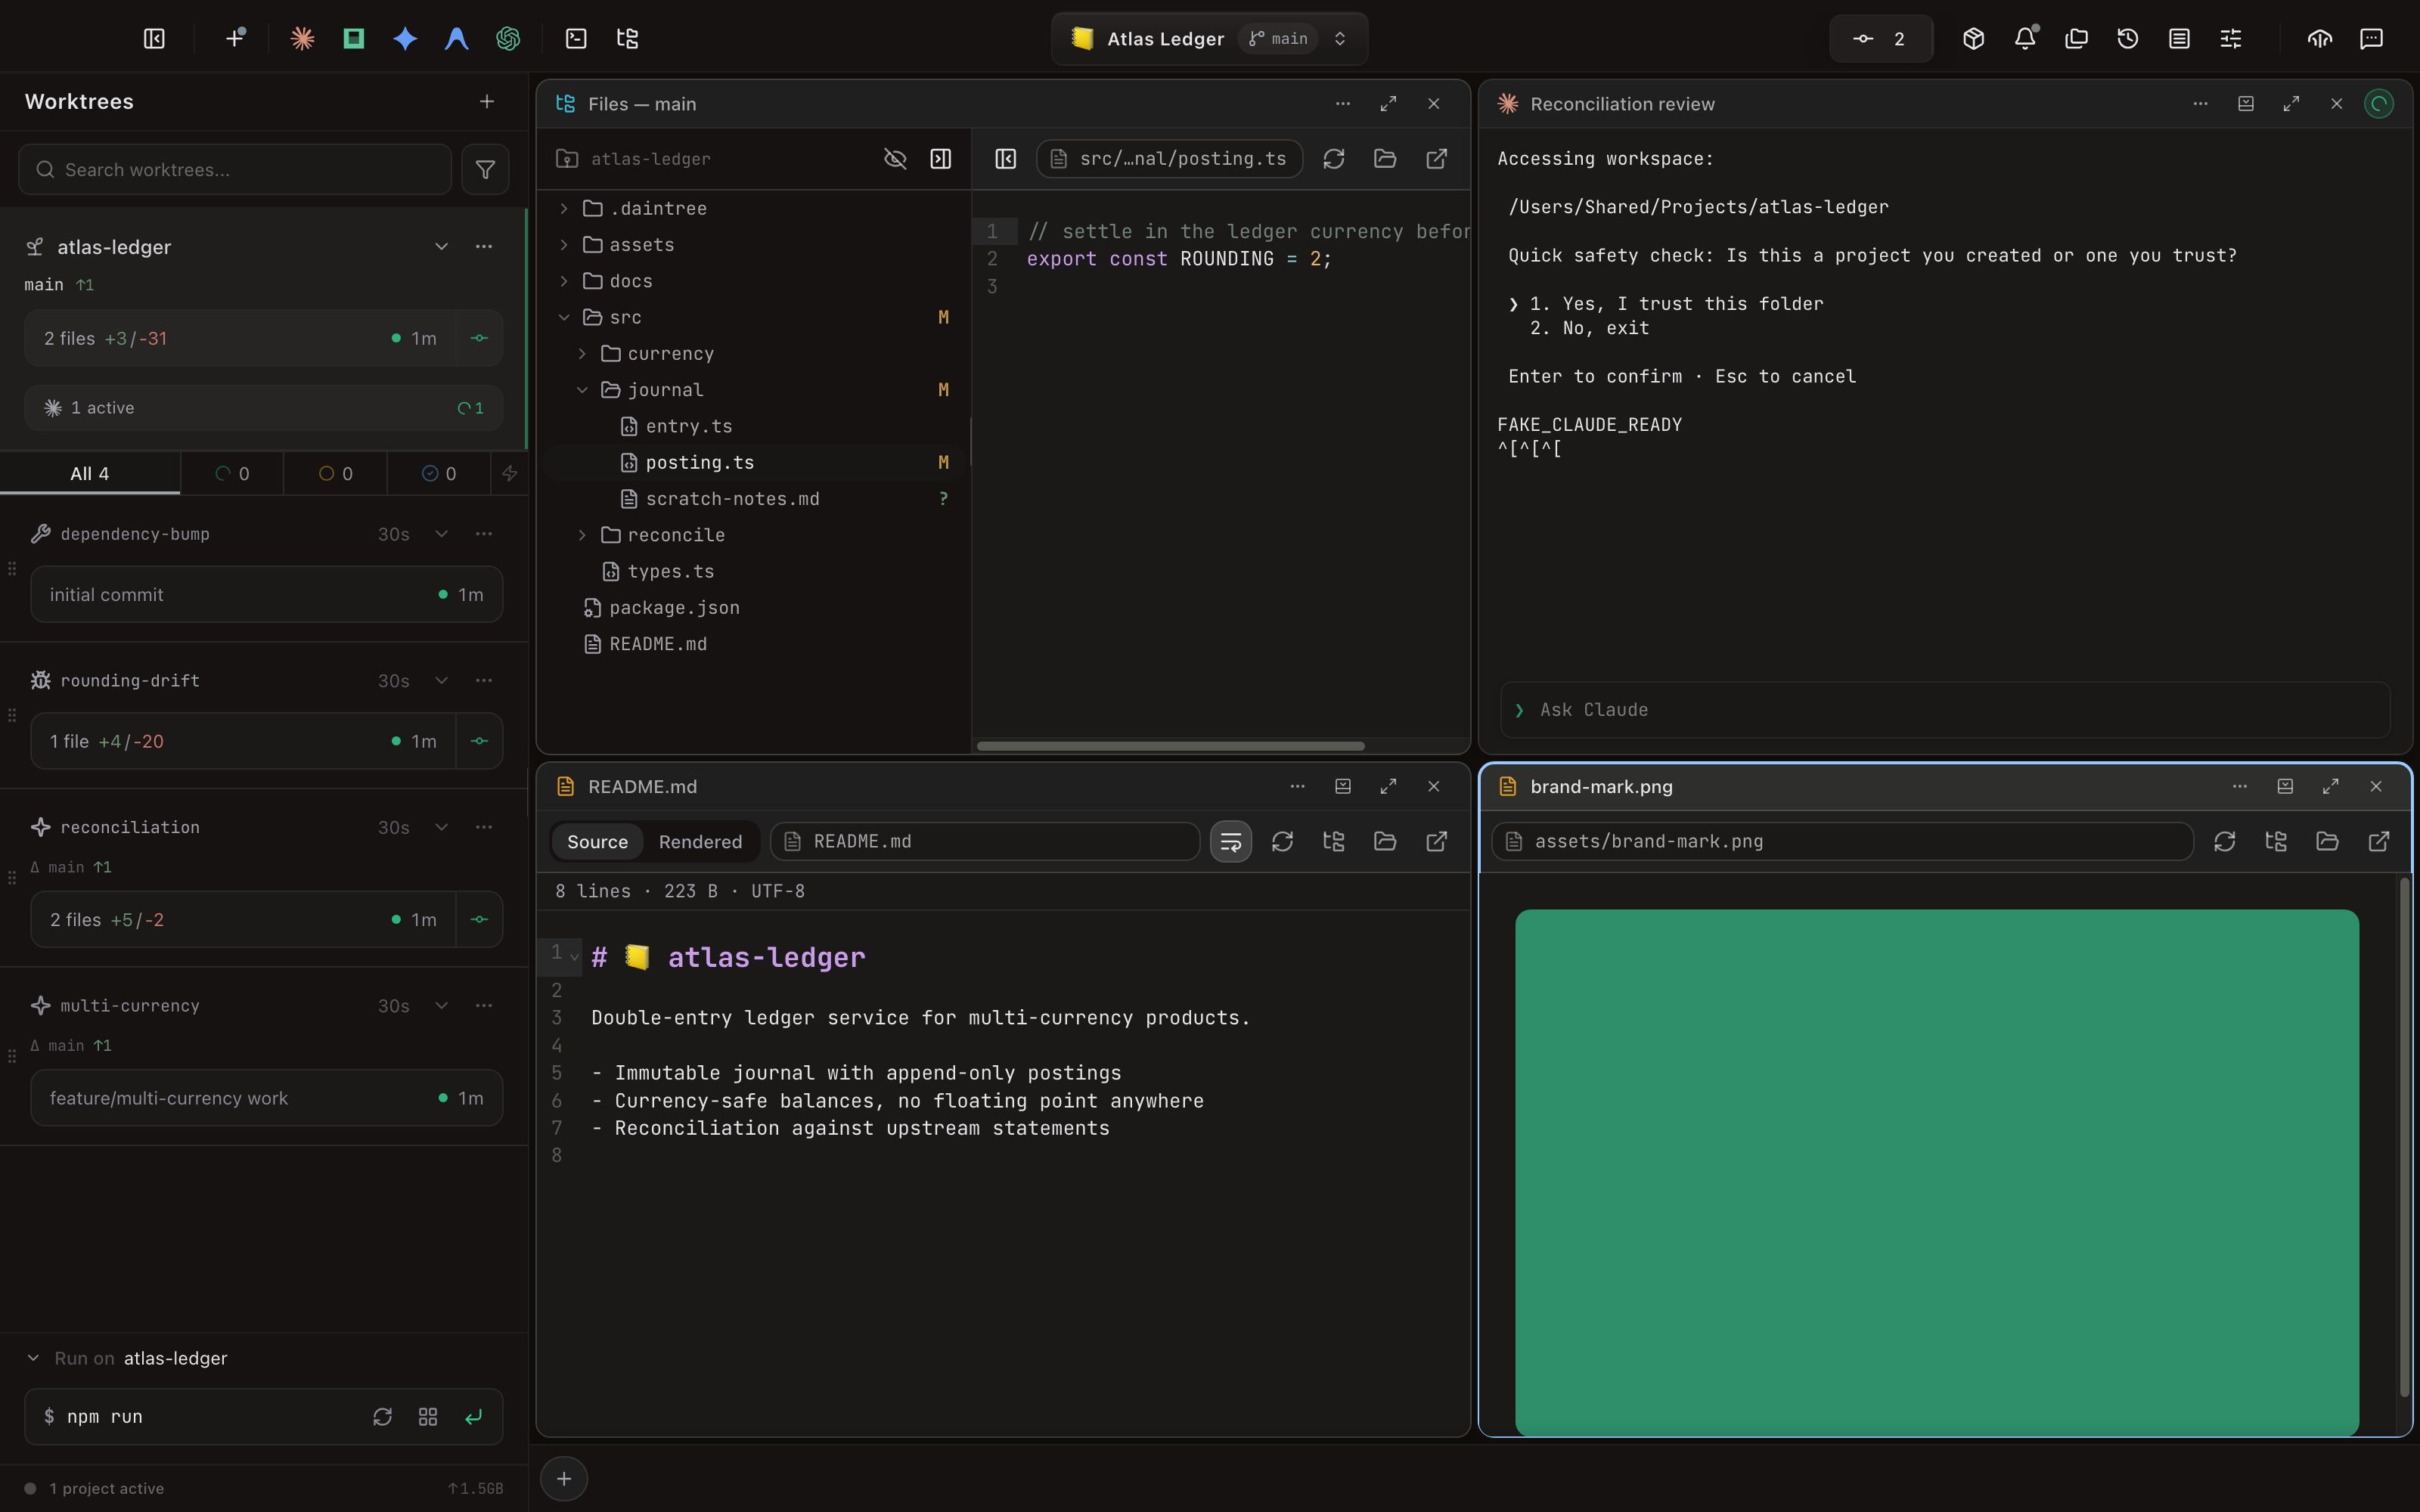Image resolution: width=2420 pixels, height=1512 pixels.
Task: Open the history clock icon
Action: (2128, 38)
